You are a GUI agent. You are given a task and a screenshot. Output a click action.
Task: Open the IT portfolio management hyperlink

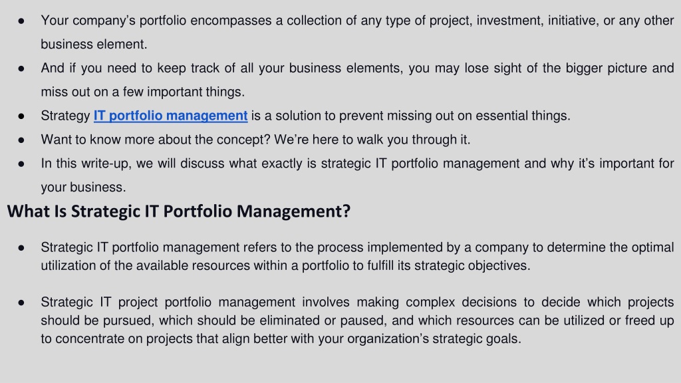pos(171,116)
